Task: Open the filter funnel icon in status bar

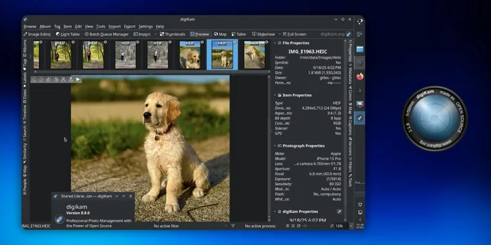Action: click(233, 226)
